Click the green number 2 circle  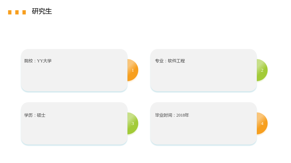262,70
